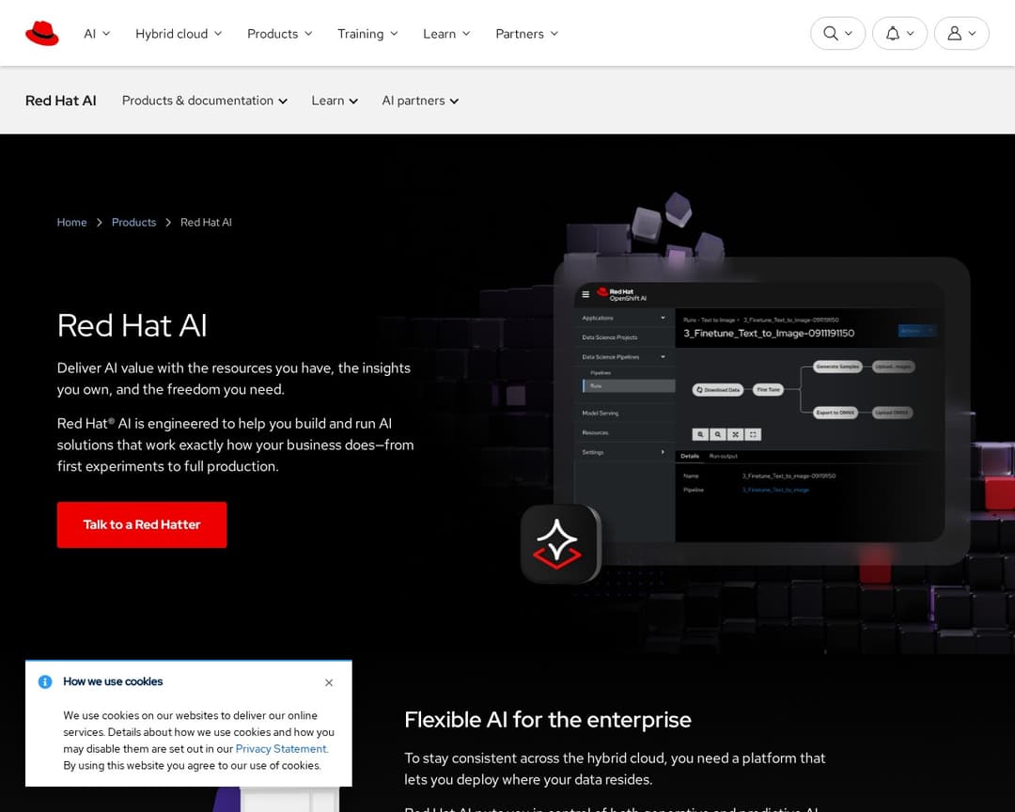Viewport: 1015px width, 812px height.
Task: Expand the AI menu
Action: [x=97, y=34]
